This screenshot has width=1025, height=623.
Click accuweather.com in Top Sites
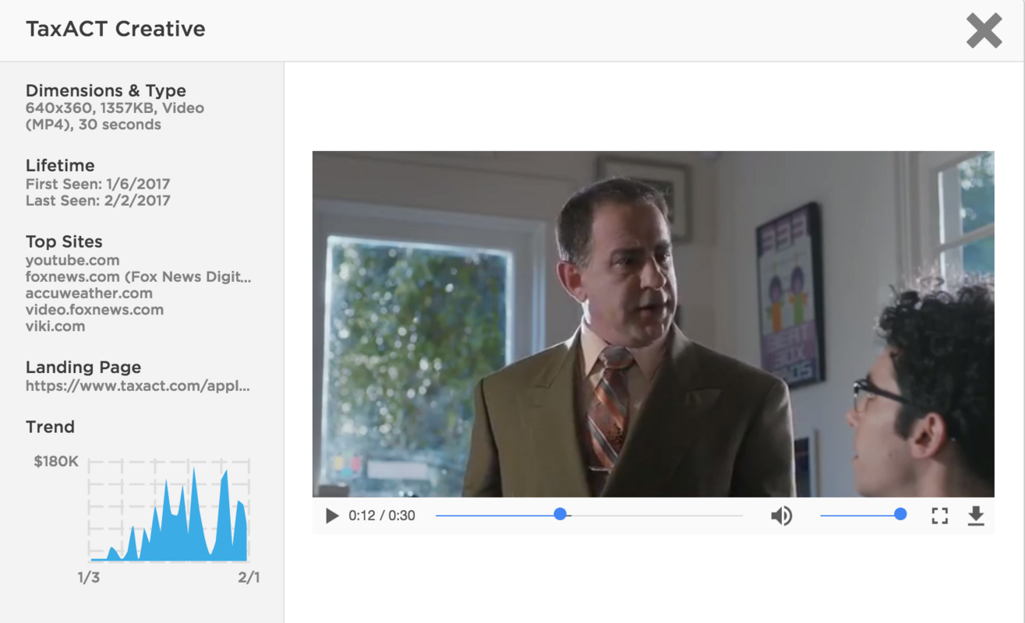coord(89,293)
